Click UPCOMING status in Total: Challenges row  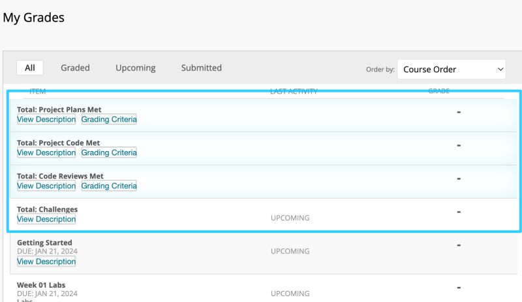tap(290, 218)
